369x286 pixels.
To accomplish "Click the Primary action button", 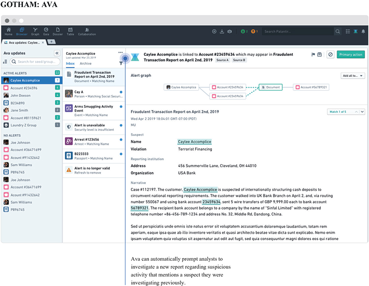I will point(351,54).
